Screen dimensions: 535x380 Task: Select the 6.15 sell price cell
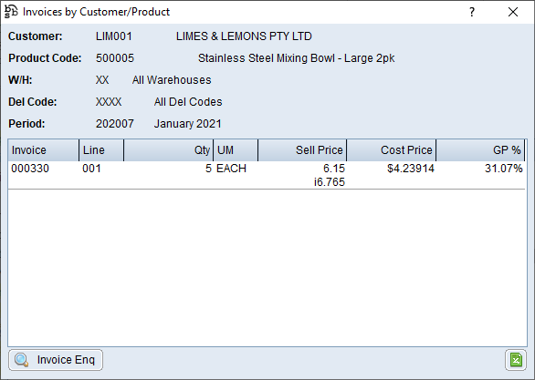(334, 169)
